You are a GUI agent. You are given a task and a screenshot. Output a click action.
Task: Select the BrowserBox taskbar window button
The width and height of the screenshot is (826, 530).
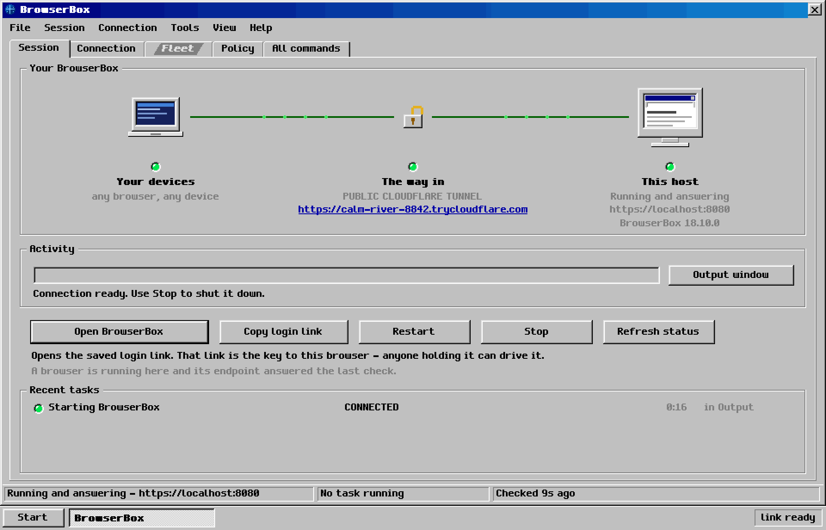[142, 518]
